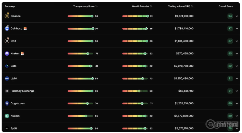Click Crypto.com trading volume $1,255,310,000
The height and width of the screenshot is (133, 242).
(184, 103)
